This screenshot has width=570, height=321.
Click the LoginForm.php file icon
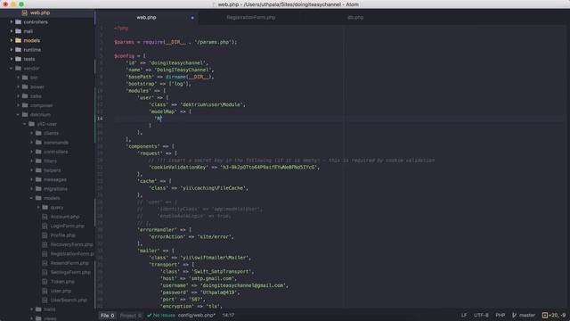point(45,226)
